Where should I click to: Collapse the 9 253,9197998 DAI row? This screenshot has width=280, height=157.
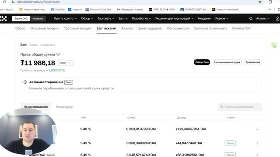pyautogui.click(x=258, y=129)
